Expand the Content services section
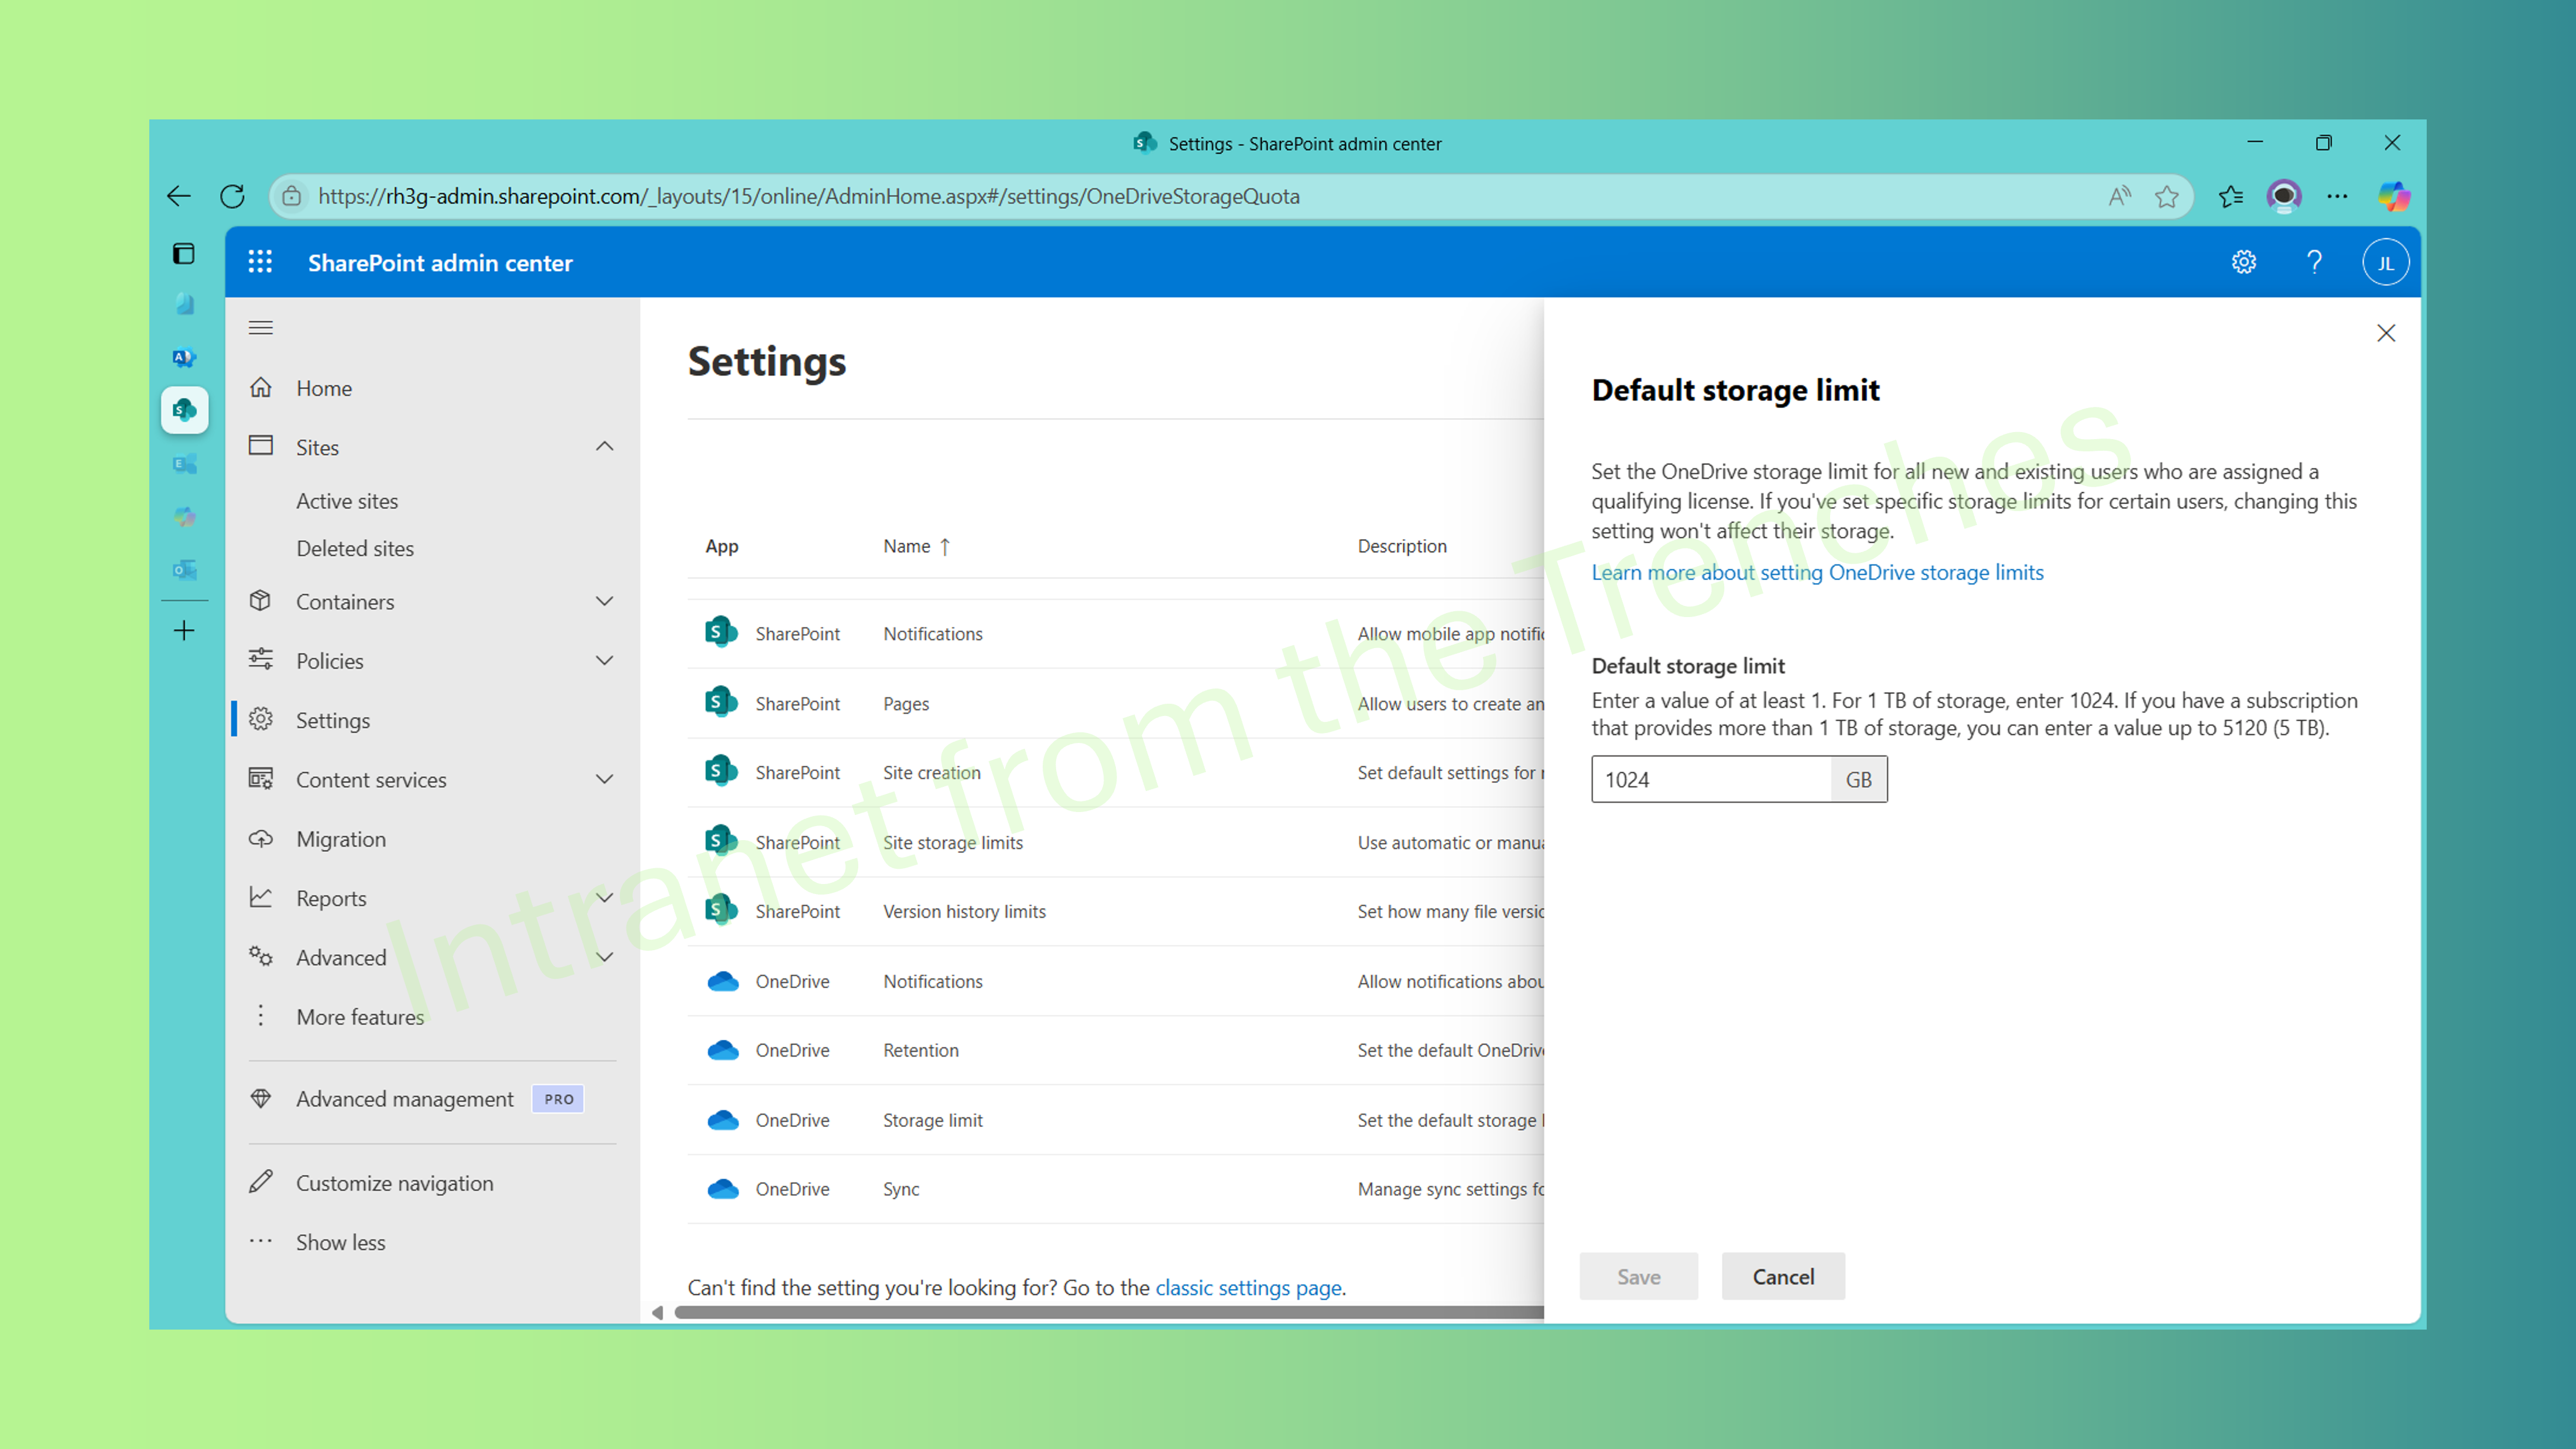2576x1449 pixels. click(604, 779)
